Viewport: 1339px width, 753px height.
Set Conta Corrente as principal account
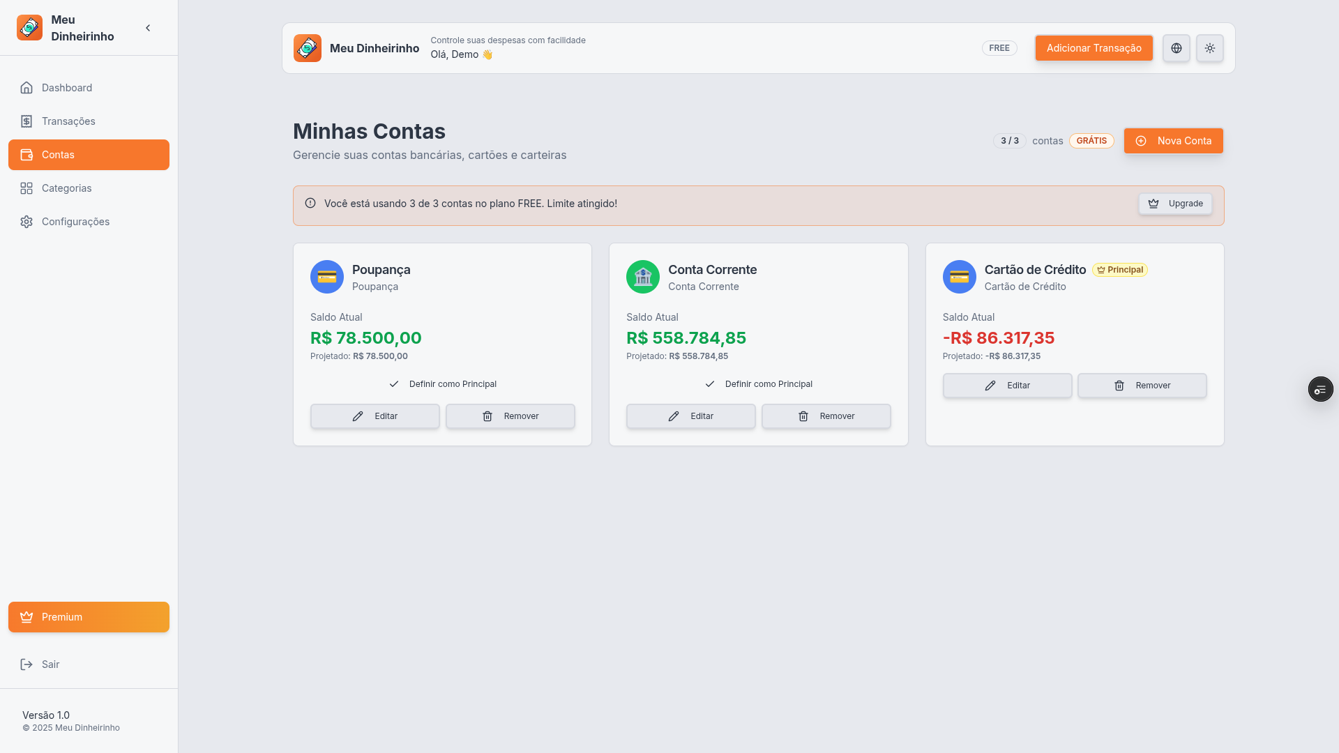click(x=759, y=384)
